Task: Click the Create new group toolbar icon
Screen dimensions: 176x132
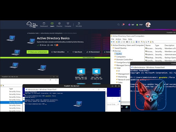Action: (144, 42)
